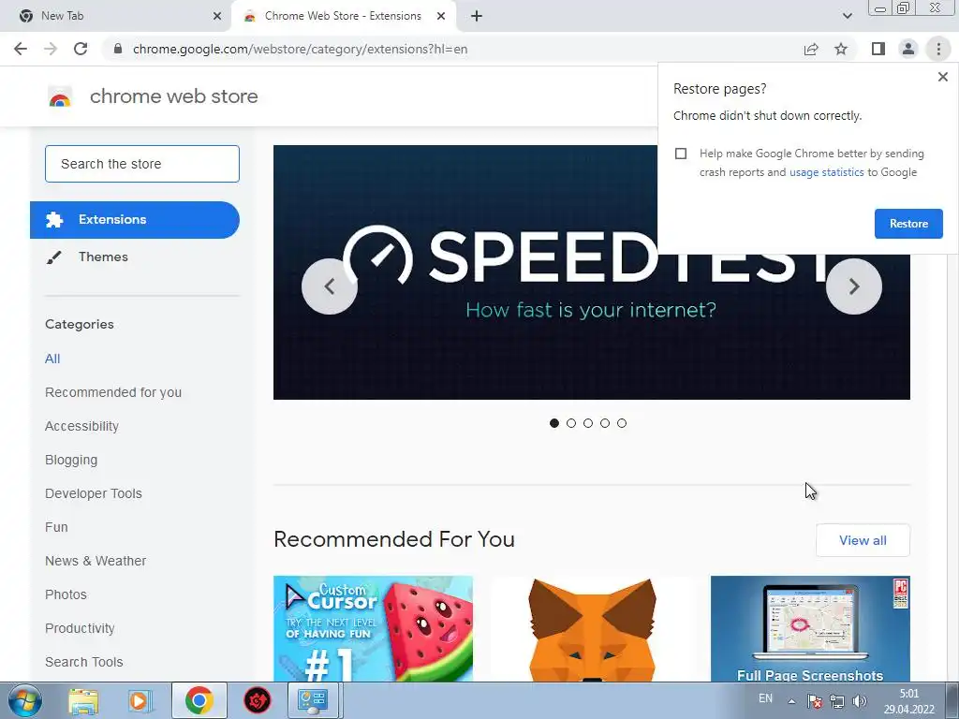Click the padlock site info icon

click(118, 49)
